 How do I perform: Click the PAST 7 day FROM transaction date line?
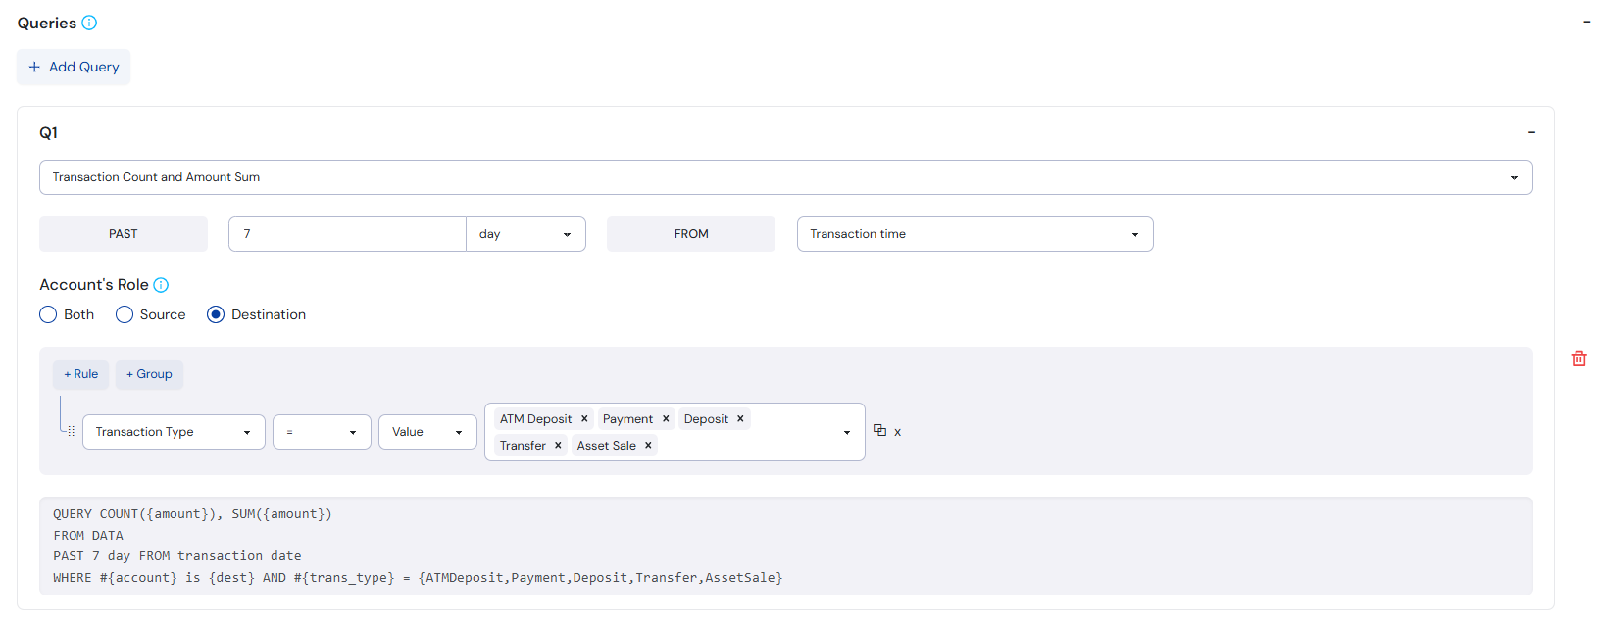coord(177,556)
